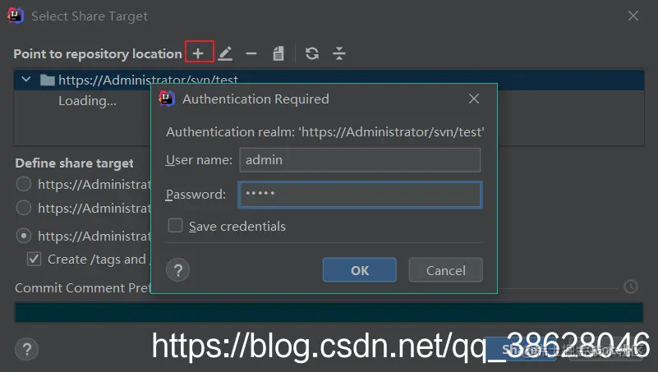Select the third share target radio option
658x372 pixels.
point(24,236)
